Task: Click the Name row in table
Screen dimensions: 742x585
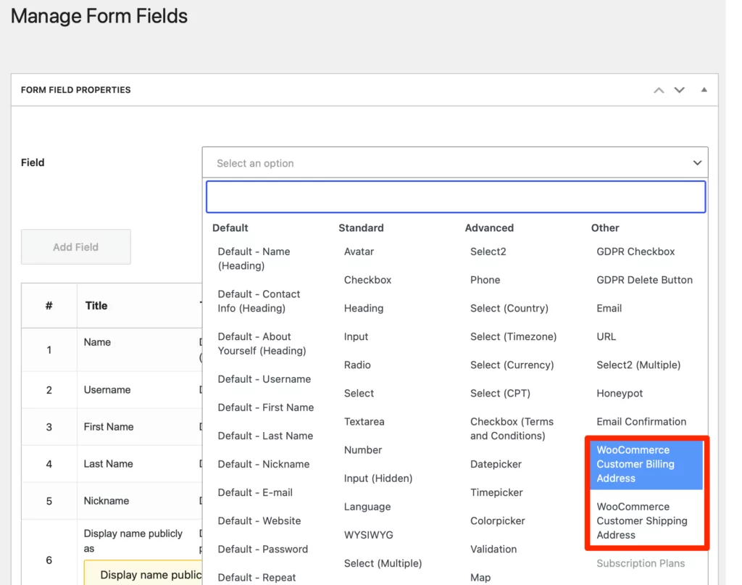Action: [x=112, y=350]
